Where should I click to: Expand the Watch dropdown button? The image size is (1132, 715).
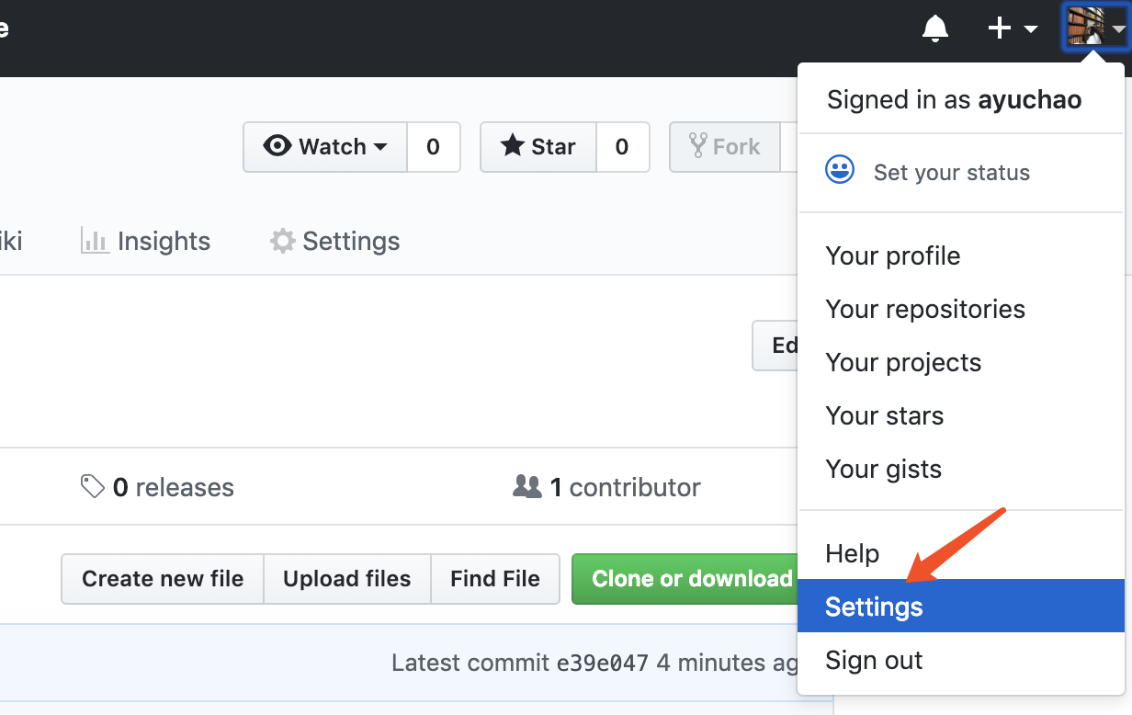[325, 147]
